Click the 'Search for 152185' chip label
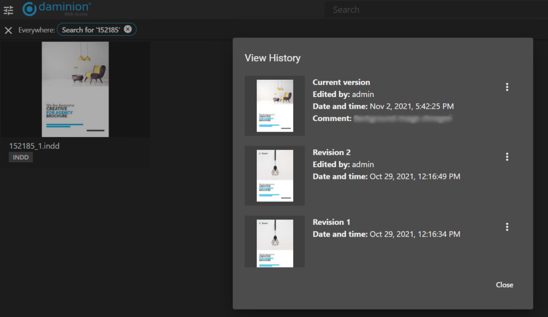Screen dimensions: 548x317 90,30
